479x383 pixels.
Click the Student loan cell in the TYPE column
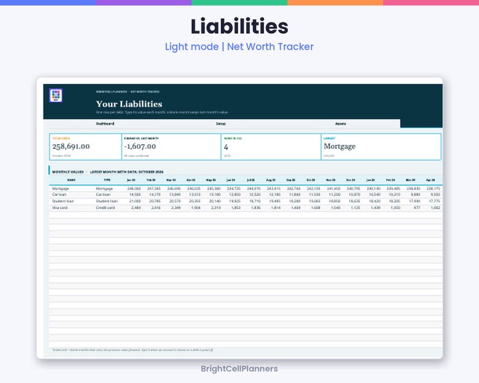pos(107,201)
